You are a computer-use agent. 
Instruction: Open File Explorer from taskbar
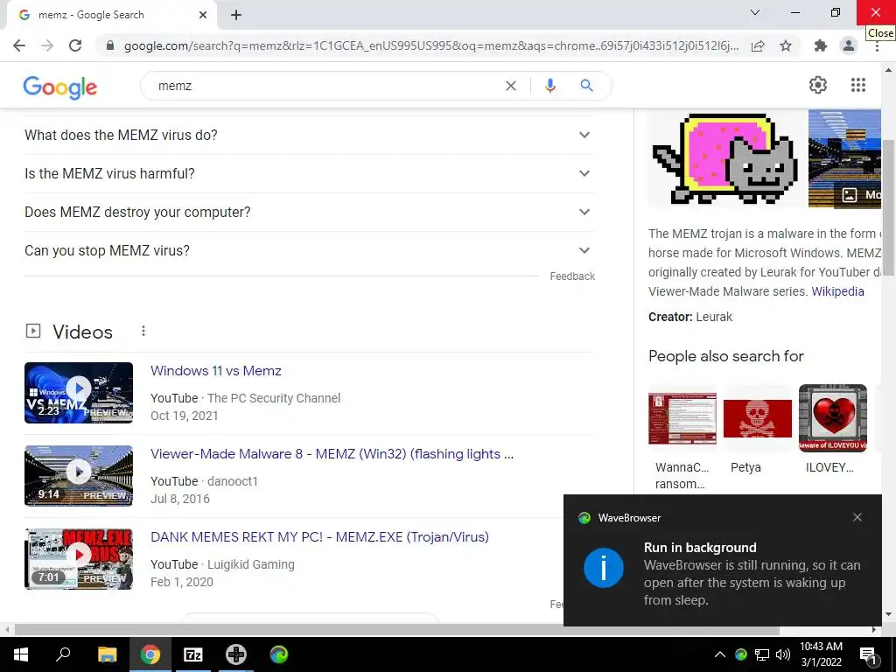point(107,654)
